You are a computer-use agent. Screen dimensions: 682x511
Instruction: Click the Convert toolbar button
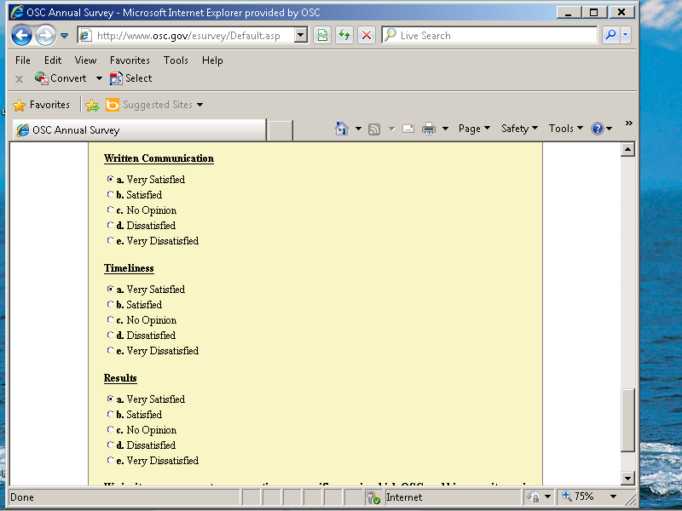click(x=61, y=78)
